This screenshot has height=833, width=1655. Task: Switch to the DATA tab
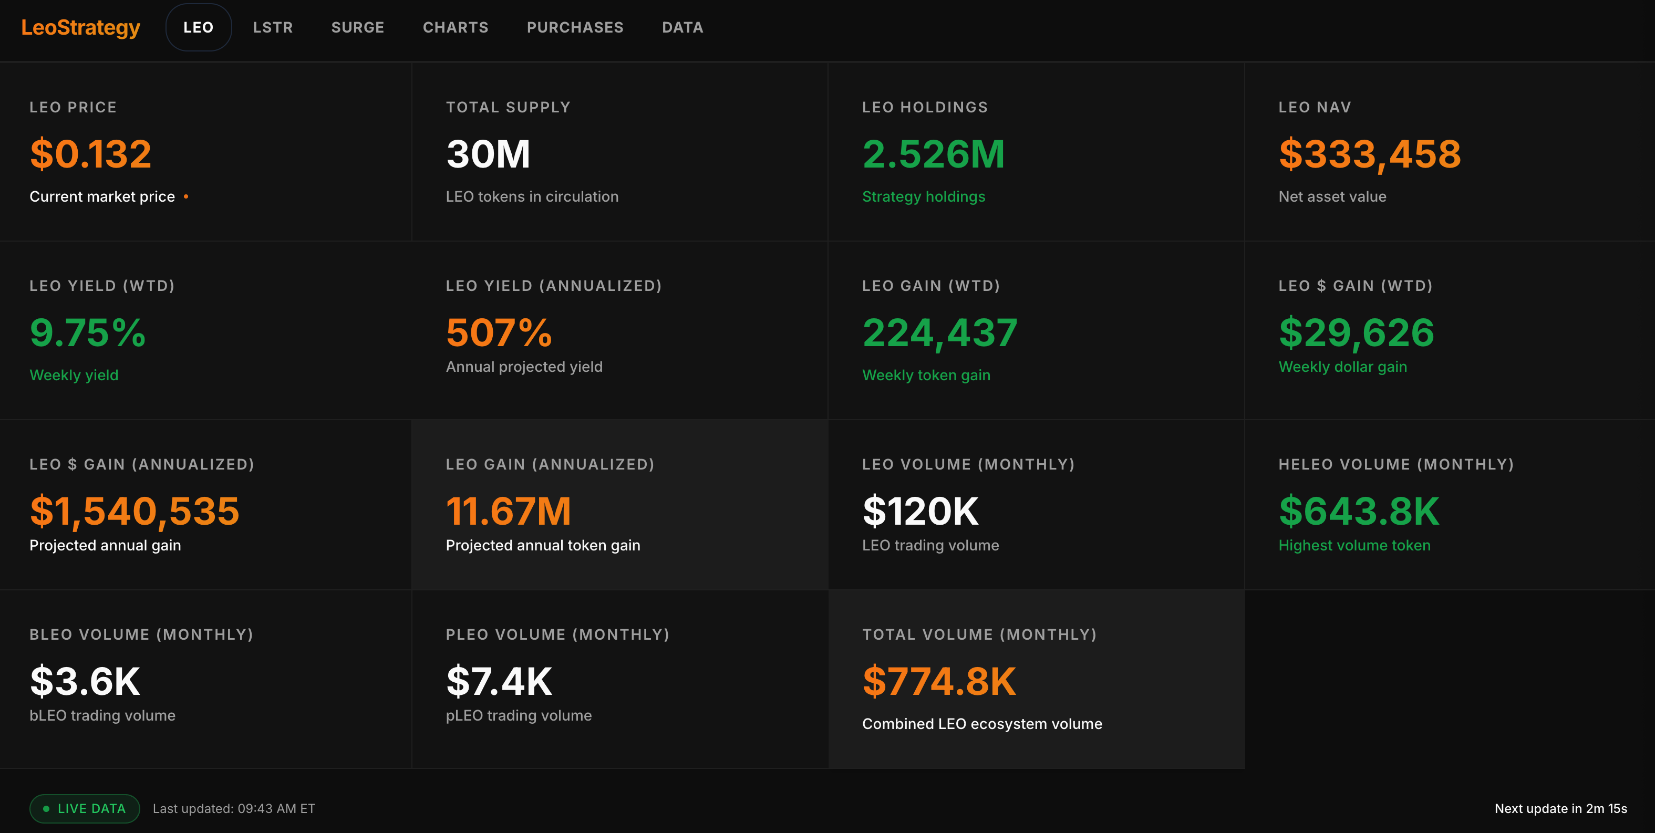point(682,28)
